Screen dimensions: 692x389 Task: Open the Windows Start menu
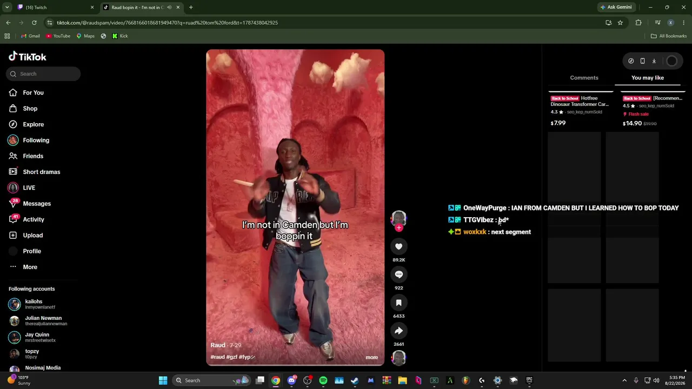click(x=163, y=380)
